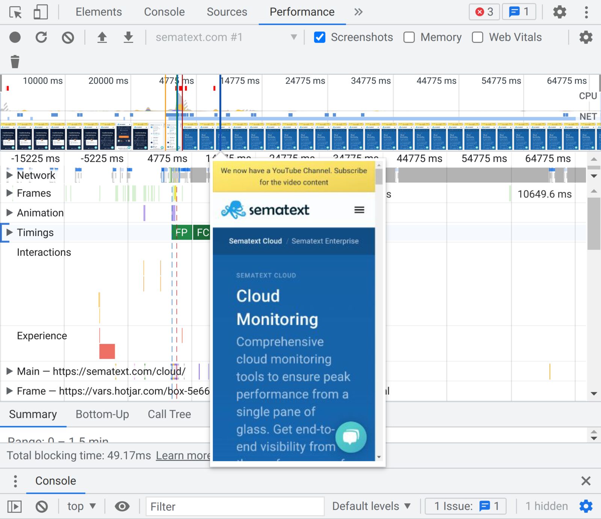This screenshot has width=601, height=519.
Task: Focus the console Filter input field
Action: (235, 507)
